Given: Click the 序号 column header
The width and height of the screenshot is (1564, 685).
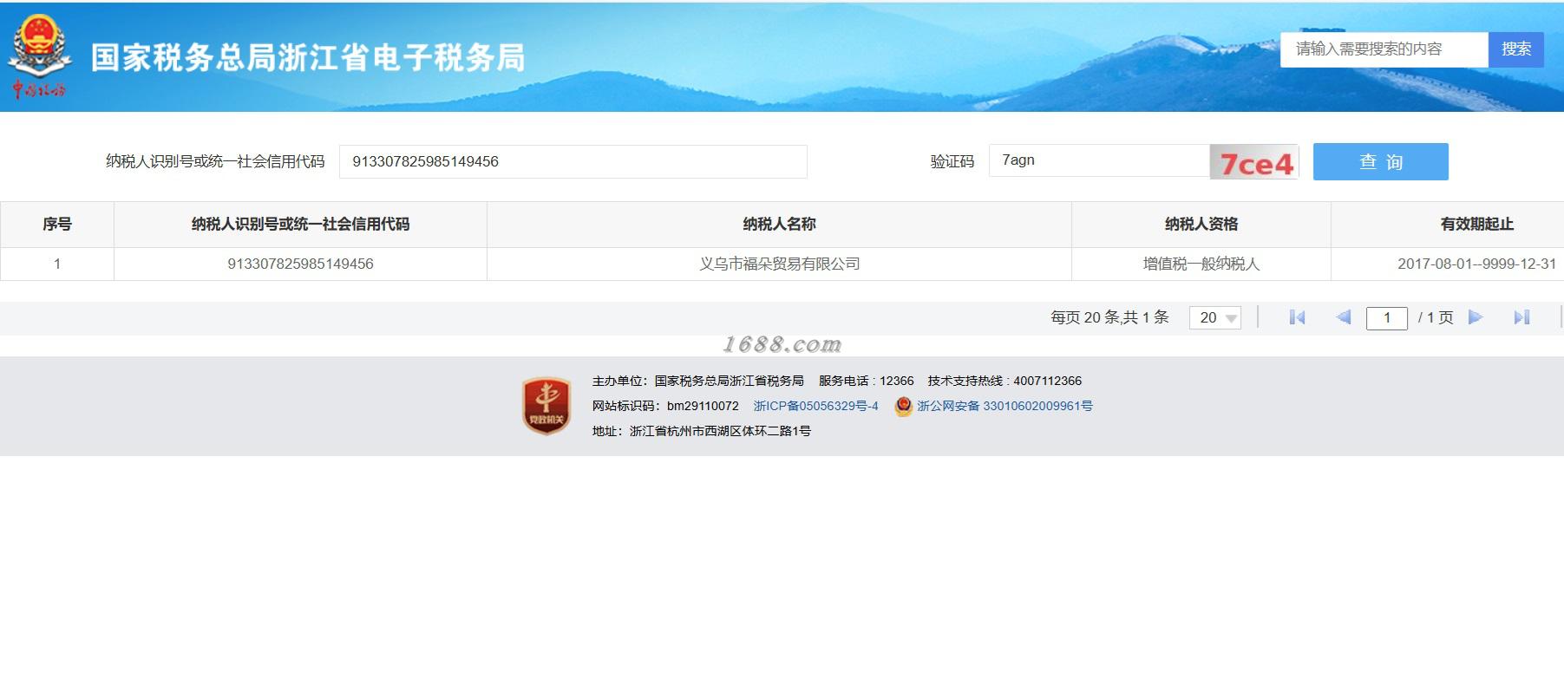Looking at the screenshot, I should tap(57, 225).
